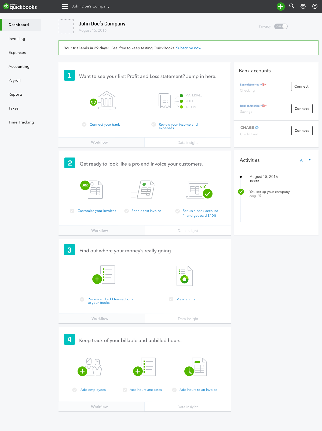Switch to Data insight tab in card 1
The width and height of the screenshot is (322, 431).
pyautogui.click(x=188, y=143)
